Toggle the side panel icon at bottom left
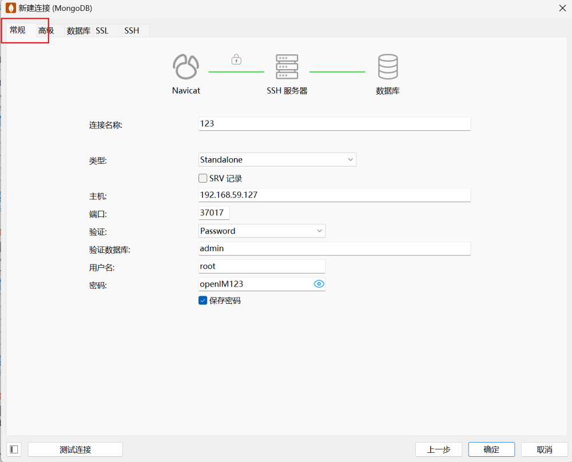 coord(14,449)
